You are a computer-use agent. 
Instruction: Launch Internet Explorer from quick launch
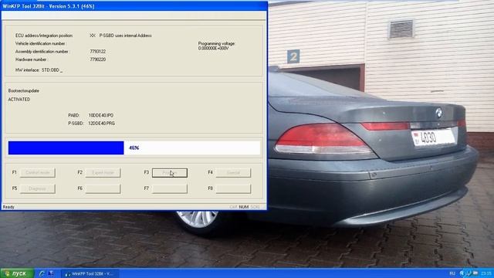click(42, 273)
